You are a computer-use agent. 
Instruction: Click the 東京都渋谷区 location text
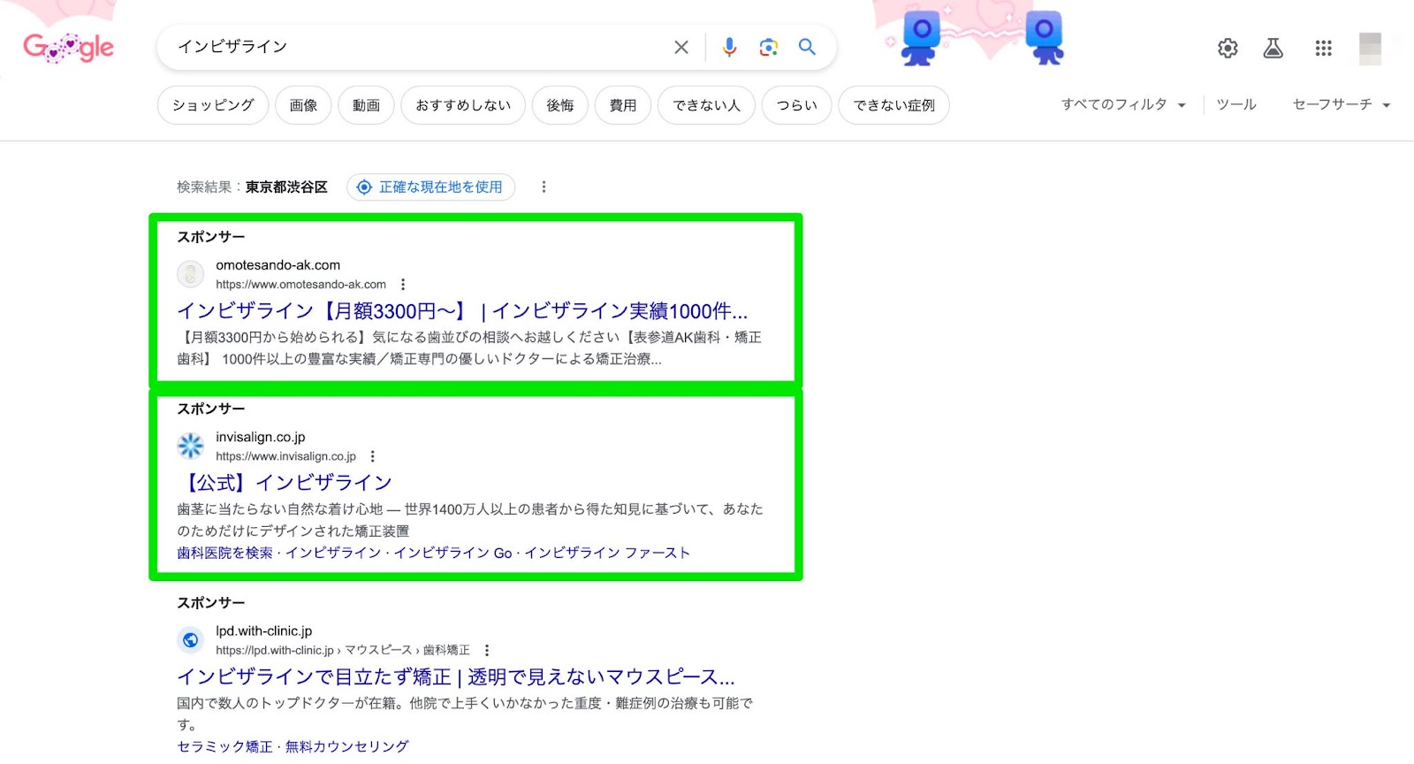pyautogui.click(x=286, y=187)
